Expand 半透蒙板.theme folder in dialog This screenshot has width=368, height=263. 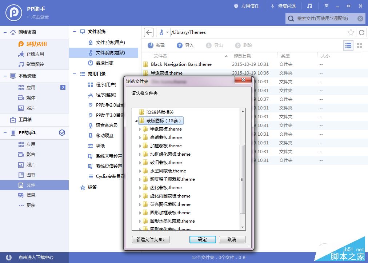coord(140,129)
